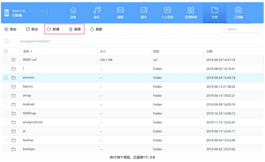Image resolution: width=265 pixels, height=162 pixels.
Task: Click the Alarms folder icon
Action: pos(13,86)
